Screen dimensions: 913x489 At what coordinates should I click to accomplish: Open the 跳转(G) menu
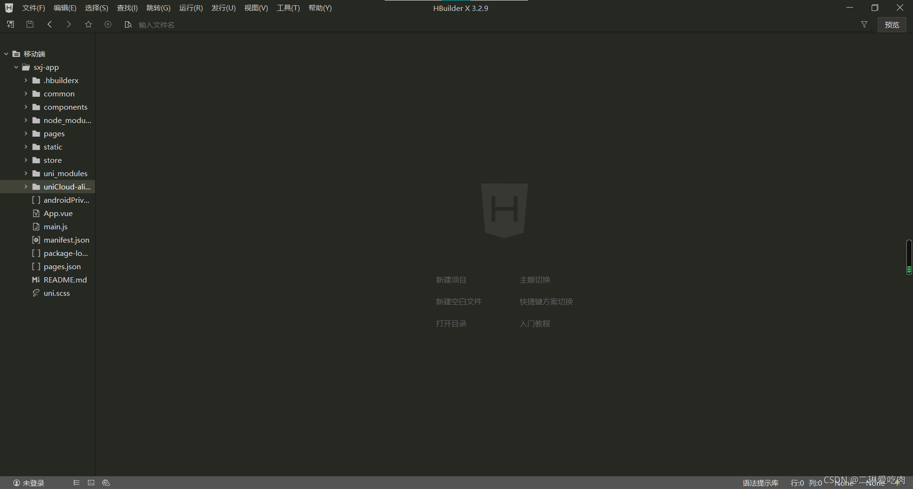click(158, 8)
